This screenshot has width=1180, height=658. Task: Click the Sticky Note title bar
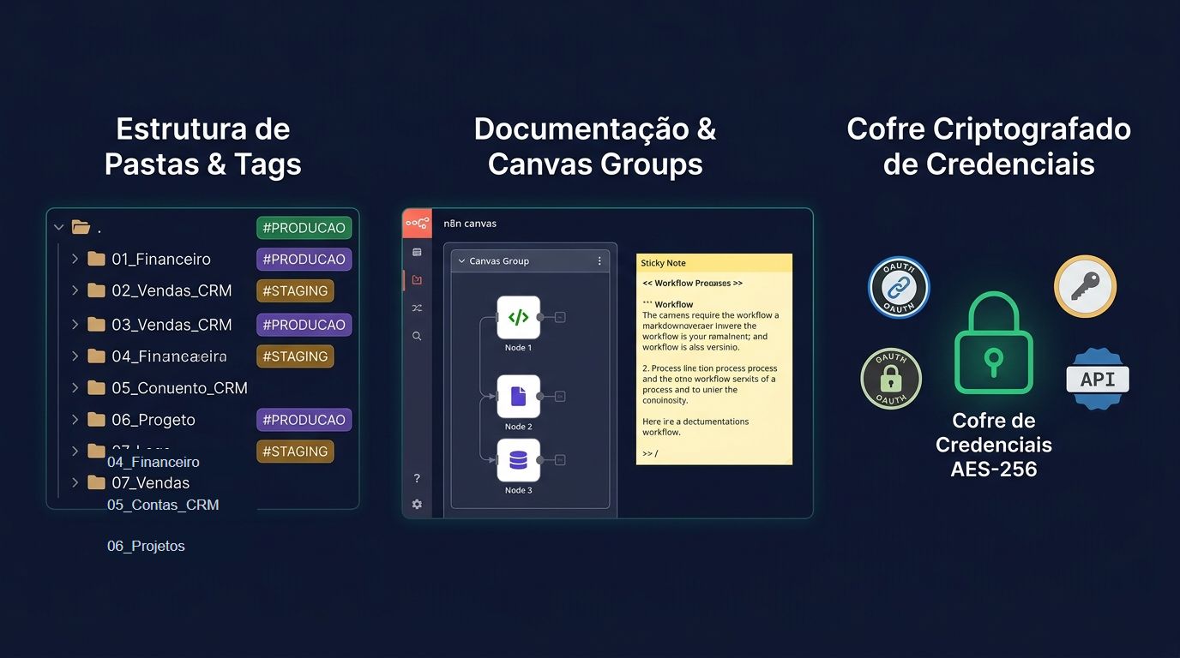click(x=714, y=263)
